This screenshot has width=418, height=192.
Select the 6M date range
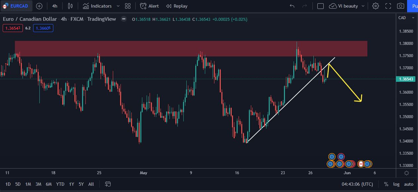click(x=49, y=184)
